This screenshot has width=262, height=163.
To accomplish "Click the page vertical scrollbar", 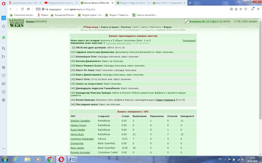I will (260, 70).
